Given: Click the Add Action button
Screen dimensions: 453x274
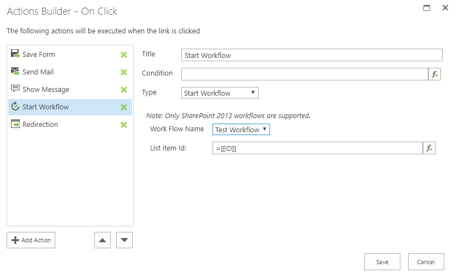Looking at the screenshot, I should pos(31,240).
